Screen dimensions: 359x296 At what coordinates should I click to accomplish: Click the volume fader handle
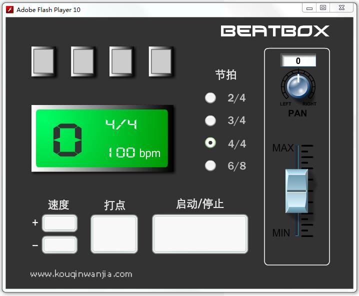point(296,191)
